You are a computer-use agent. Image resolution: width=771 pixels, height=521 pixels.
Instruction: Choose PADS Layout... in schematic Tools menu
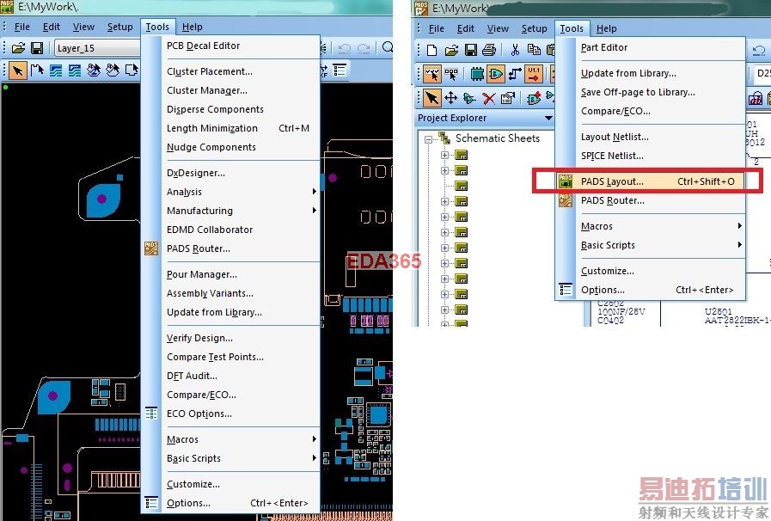tap(651, 181)
